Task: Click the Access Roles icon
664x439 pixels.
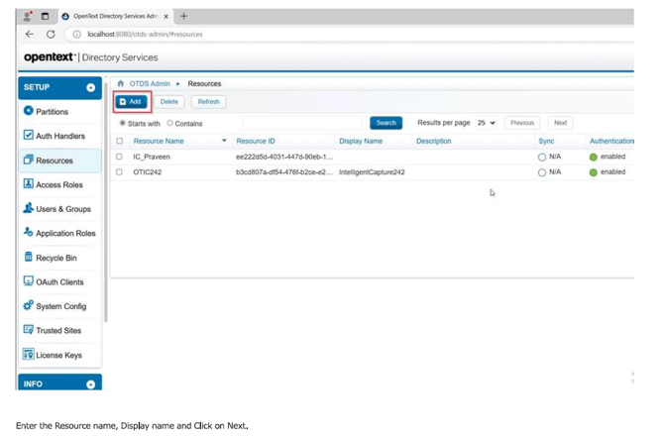Action: (28, 184)
